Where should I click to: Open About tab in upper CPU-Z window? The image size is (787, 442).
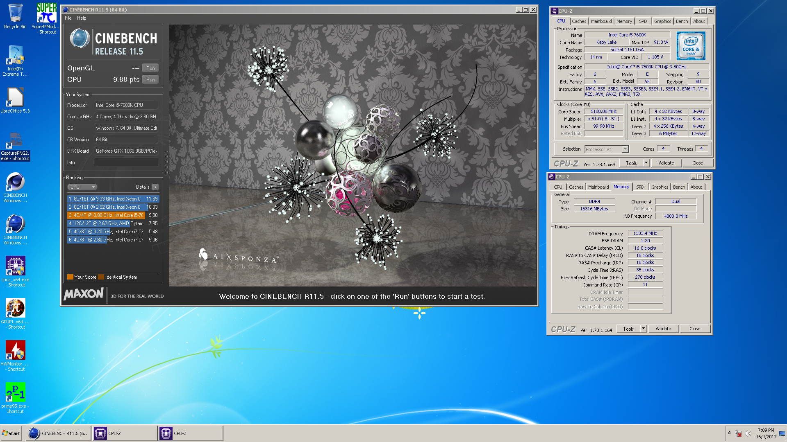pyautogui.click(x=699, y=21)
